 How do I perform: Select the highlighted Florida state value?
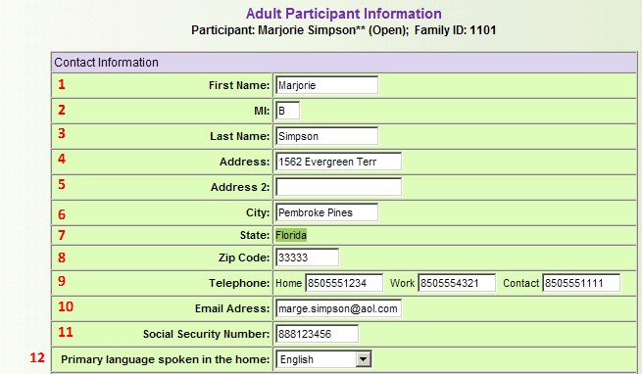tap(291, 235)
